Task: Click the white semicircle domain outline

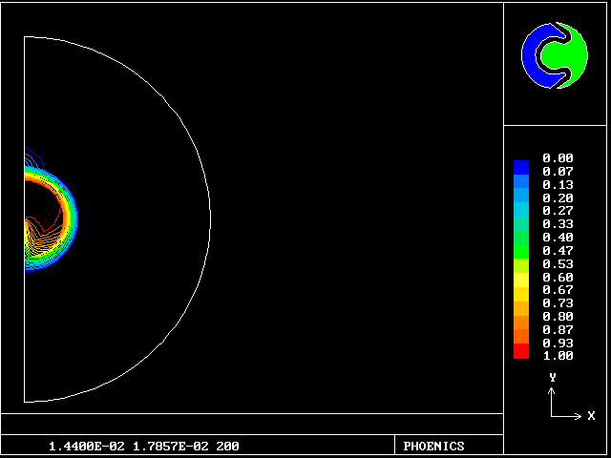Action: click(209, 219)
